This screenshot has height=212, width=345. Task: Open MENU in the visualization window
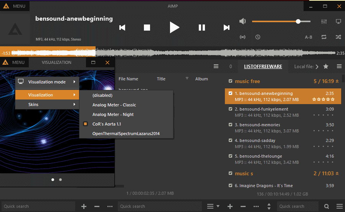[x=14, y=62]
